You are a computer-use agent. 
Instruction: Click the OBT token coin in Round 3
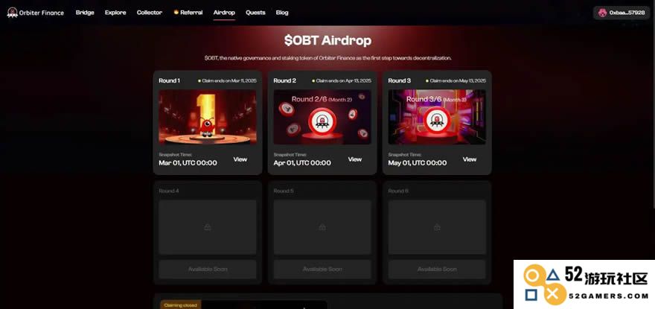[436, 121]
